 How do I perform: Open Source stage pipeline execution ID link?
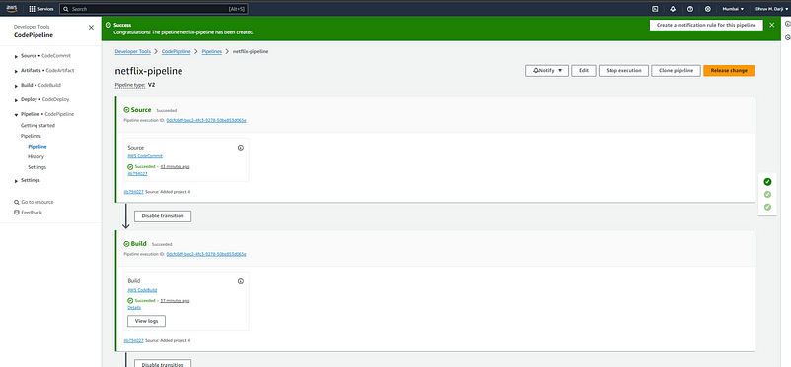tap(206, 120)
